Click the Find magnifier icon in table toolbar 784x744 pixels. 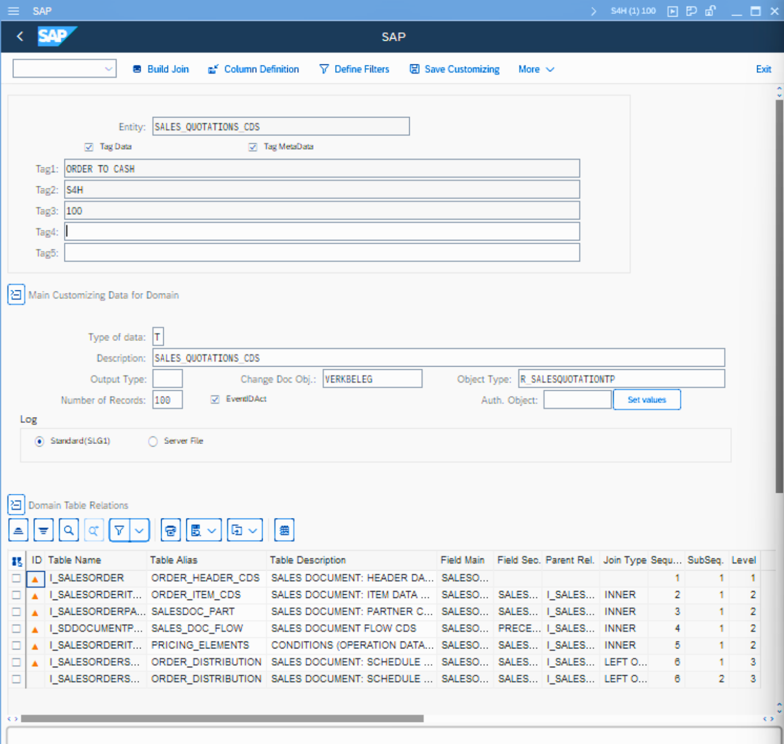tap(69, 530)
